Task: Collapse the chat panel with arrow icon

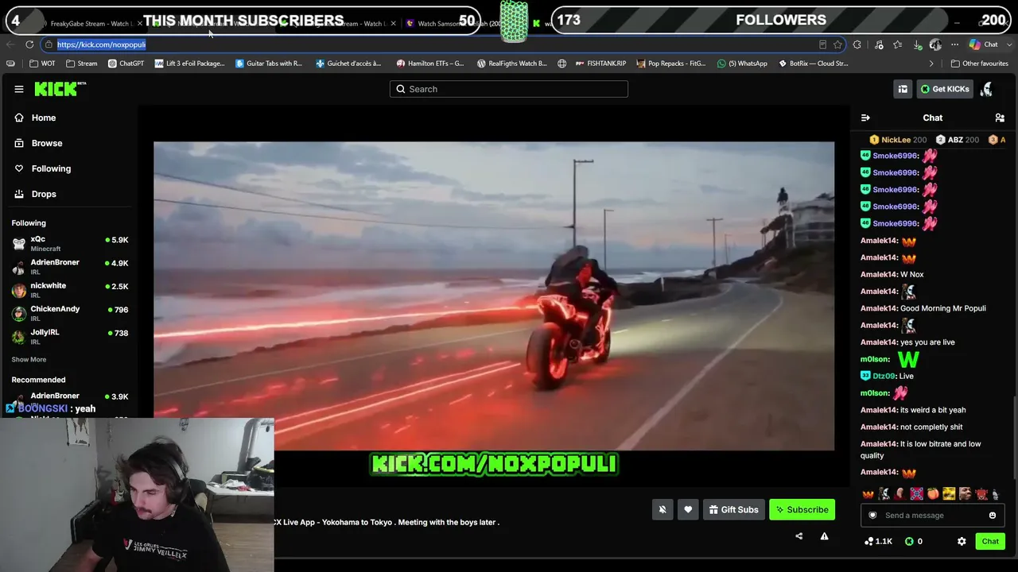Action: pos(865,118)
